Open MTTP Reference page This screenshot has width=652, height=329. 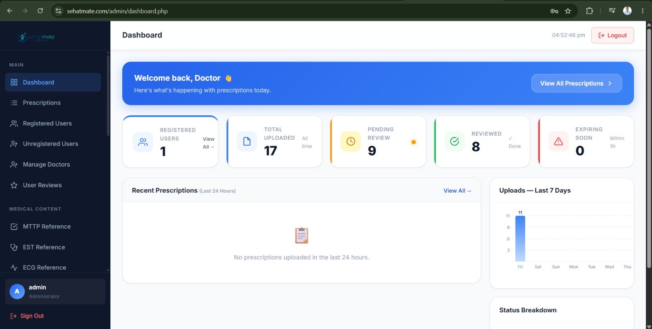pos(53,226)
